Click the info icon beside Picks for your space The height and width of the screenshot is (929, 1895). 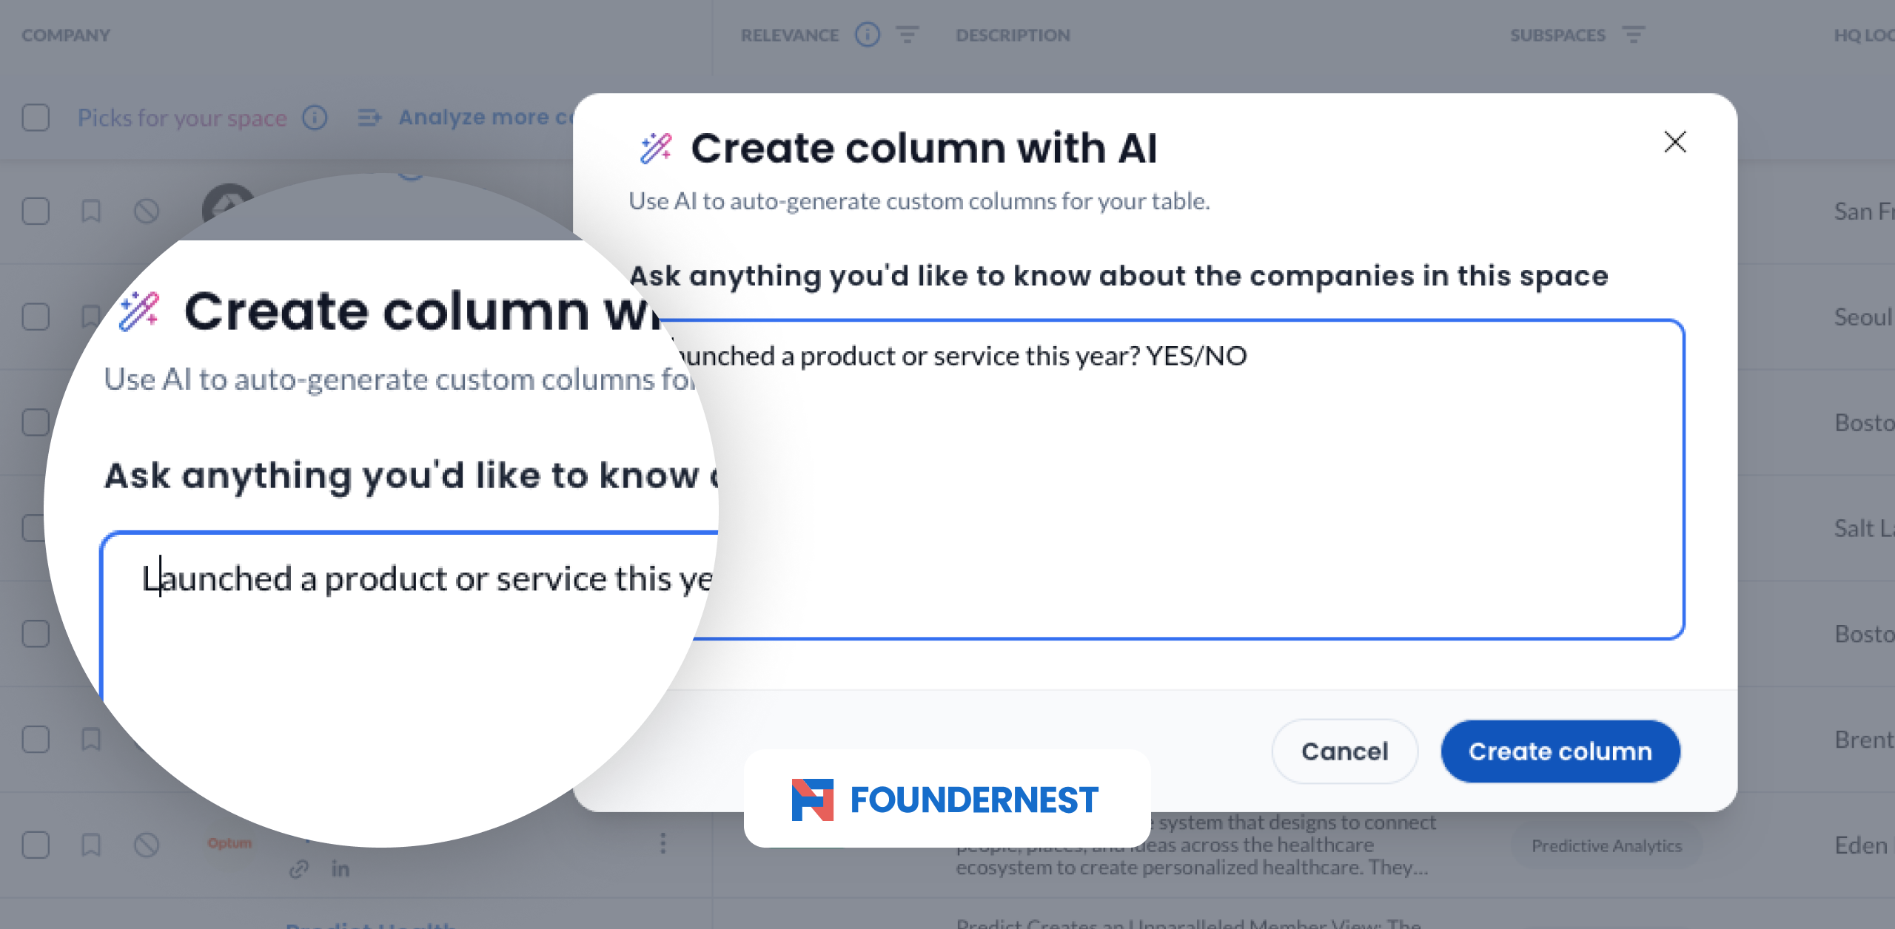tap(315, 118)
